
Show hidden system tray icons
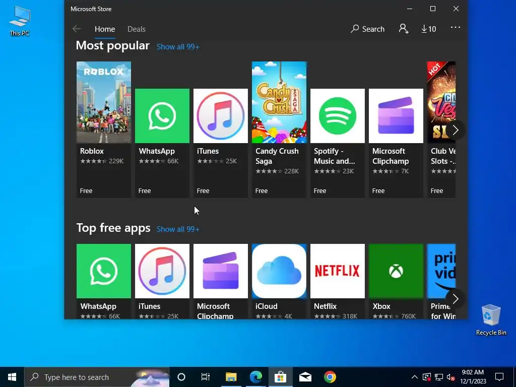click(415, 377)
